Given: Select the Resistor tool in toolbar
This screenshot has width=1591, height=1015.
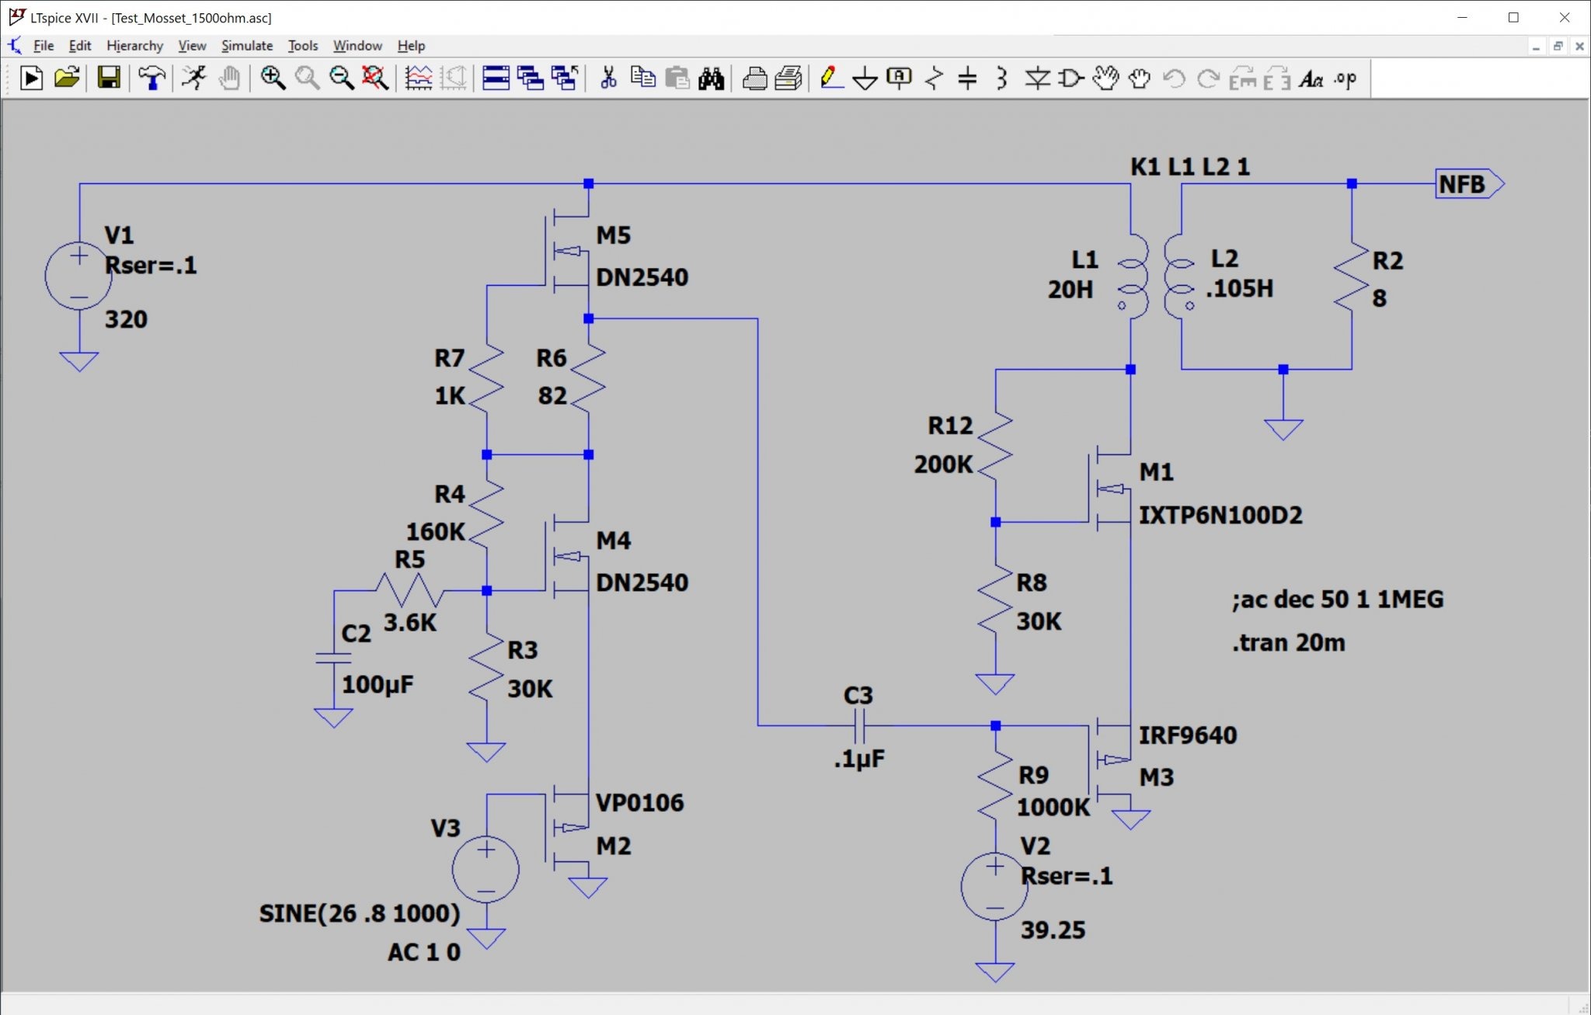Looking at the screenshot, I should coord(934,78).
